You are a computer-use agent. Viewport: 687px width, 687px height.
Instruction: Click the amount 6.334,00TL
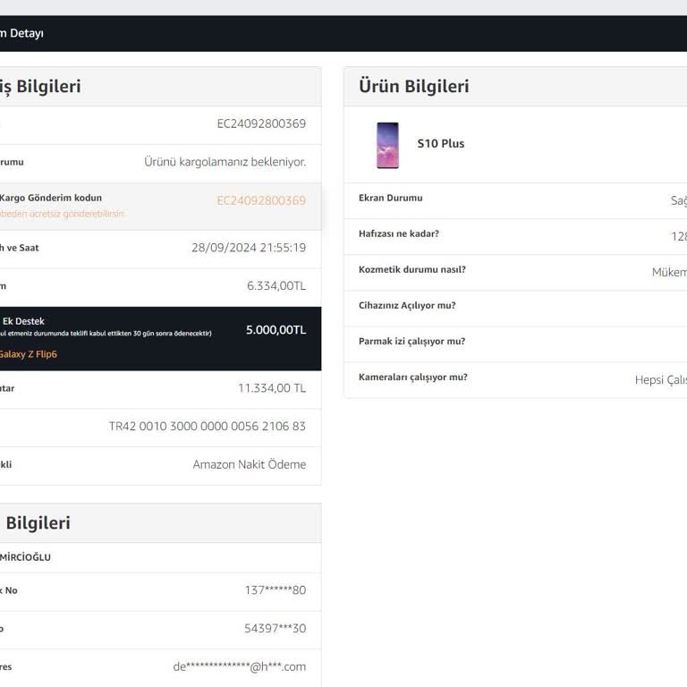[276, 285]
